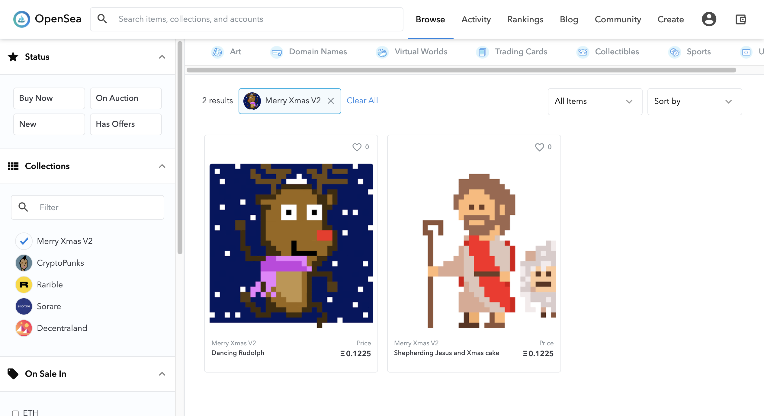764x416 pixels.
Task: Click the collections Filter input field
Action: click(88, 207)
